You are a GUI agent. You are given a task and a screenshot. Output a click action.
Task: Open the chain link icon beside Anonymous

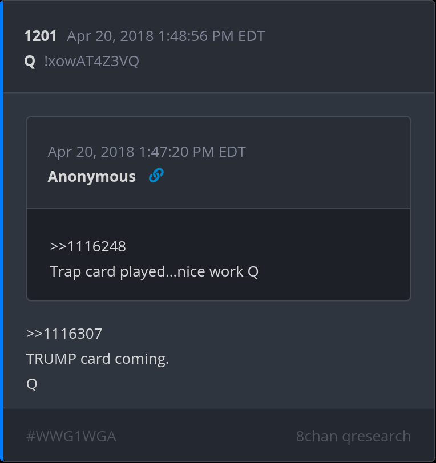pos(156,176)
